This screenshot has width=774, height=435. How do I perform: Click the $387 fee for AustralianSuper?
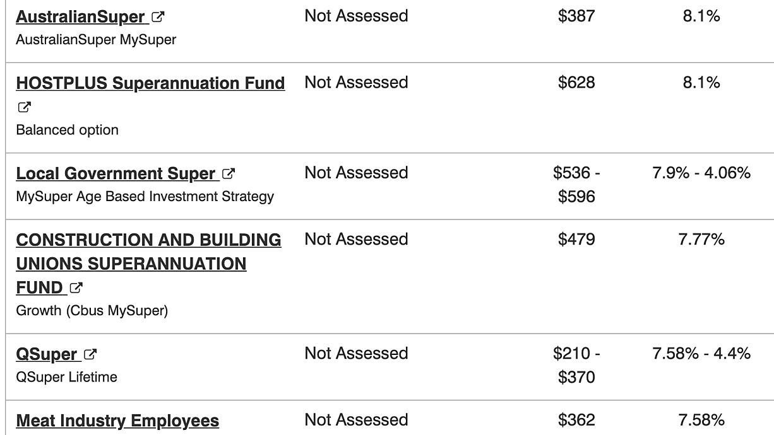(x=576, y=16)
